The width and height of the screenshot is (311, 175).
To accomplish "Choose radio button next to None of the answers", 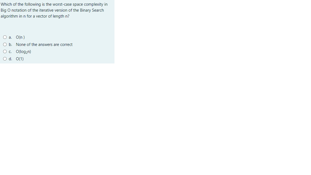I will pyautogui.click(x=5, y=45).
